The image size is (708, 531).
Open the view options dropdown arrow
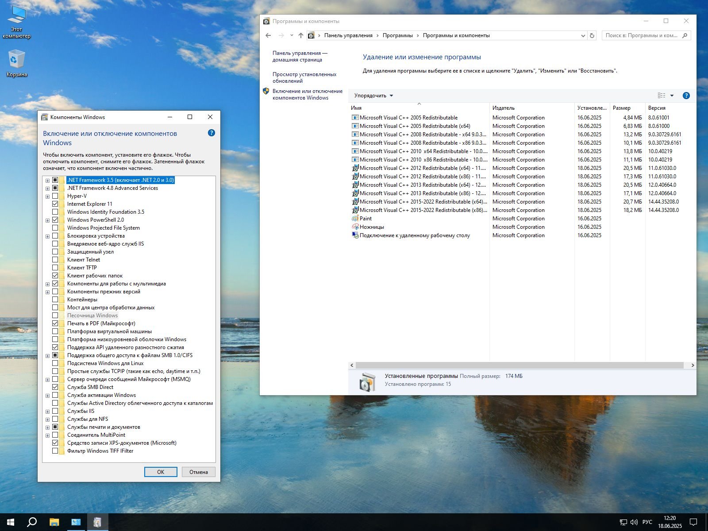coord(672,96)
